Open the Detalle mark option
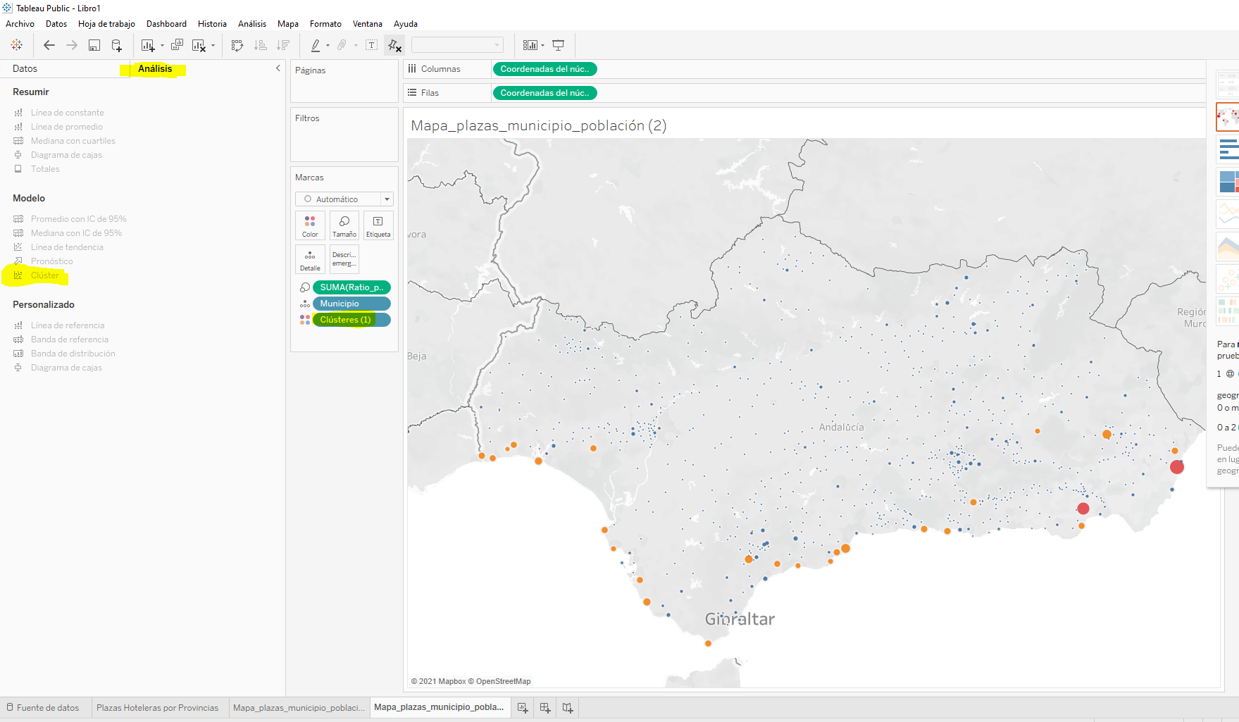Viewport: 1239px width, 722px height. coord(310,259)
